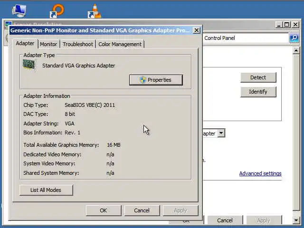Open adapter Properties button
This screenshot has height=228, width=304.
click(156, 80)
